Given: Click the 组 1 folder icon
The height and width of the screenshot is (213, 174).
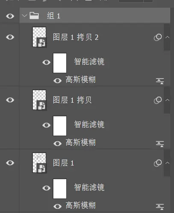Looking at the screenshot, I should [34, 15].
